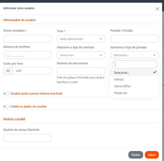
Task: Open the Time dropdown
Action: coord(81,39)
